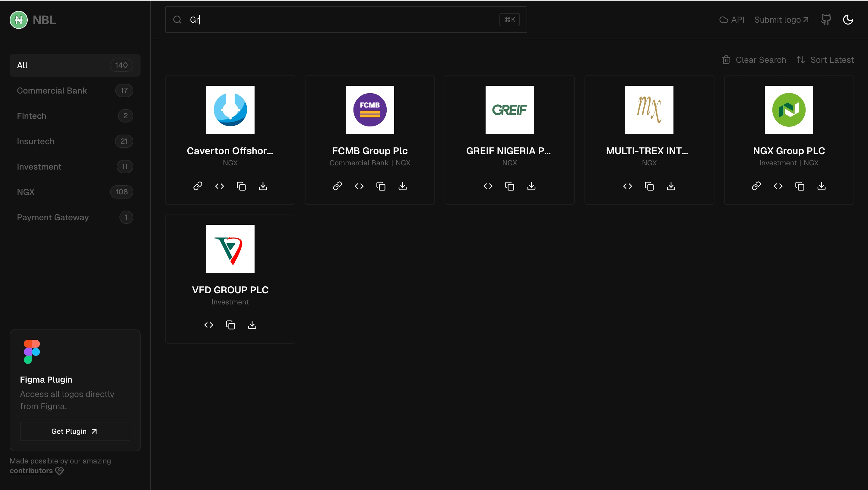Click the search magnifier icon

point(177,20)
